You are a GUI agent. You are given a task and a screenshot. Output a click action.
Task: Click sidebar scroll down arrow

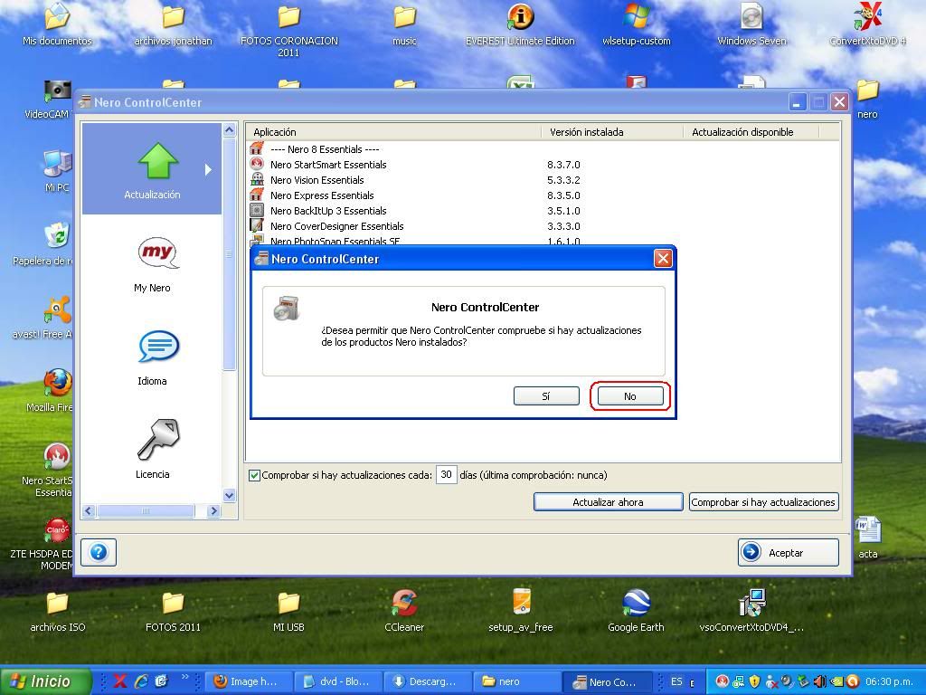tap(230, 495)
